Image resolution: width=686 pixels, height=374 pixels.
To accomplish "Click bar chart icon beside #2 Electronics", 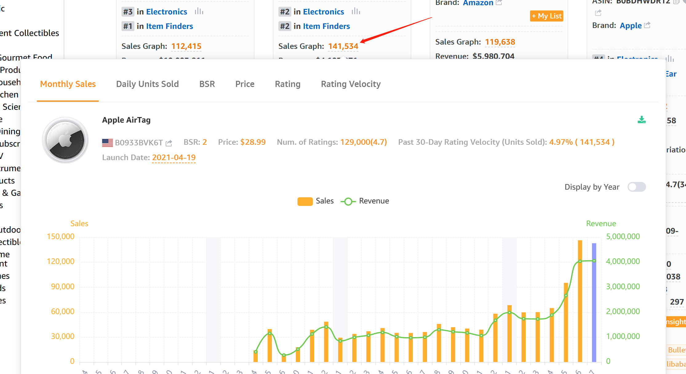I will (x=356, y=11).
